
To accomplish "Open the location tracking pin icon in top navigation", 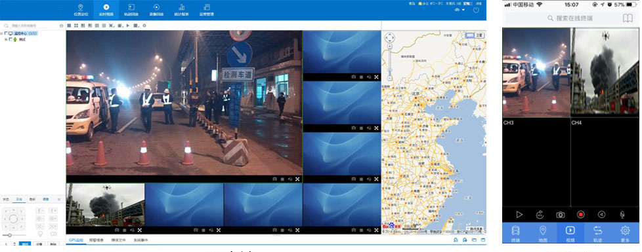I will coord(80,7).
